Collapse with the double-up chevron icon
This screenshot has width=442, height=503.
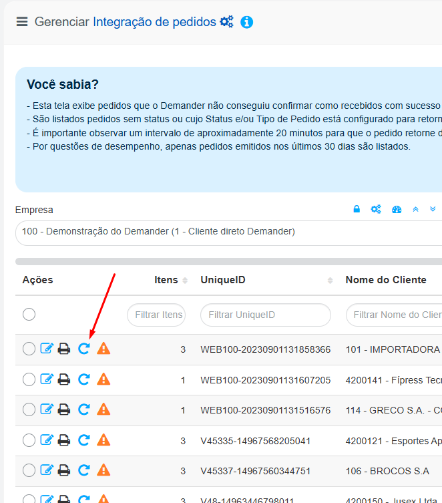415,210
